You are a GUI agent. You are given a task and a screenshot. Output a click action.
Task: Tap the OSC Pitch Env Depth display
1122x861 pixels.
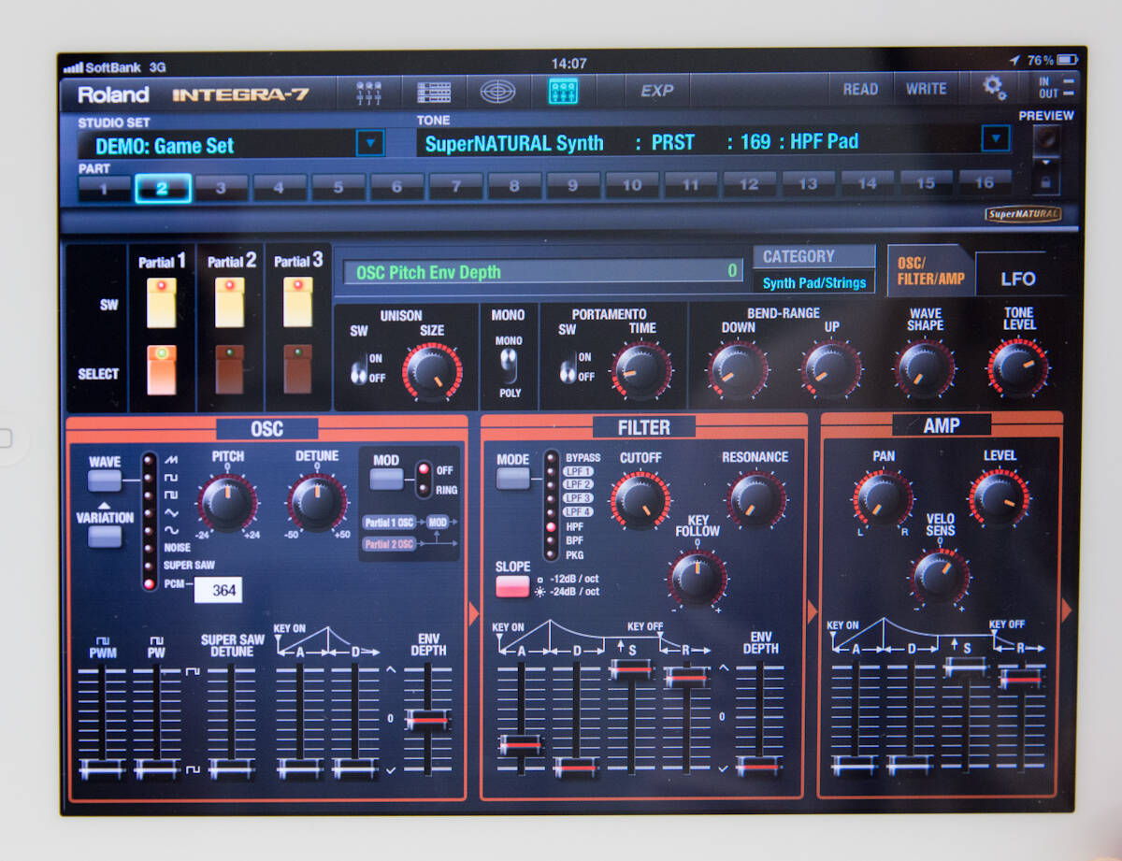(543, 272)
